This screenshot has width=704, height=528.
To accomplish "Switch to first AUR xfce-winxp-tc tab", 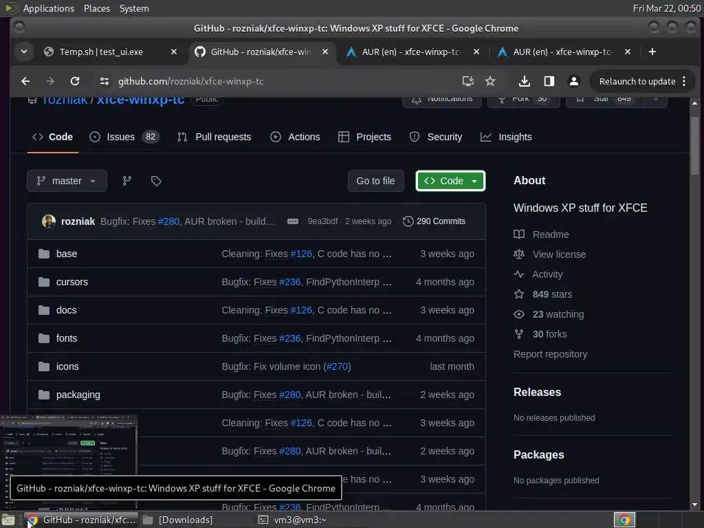I will tap(412, 52).
